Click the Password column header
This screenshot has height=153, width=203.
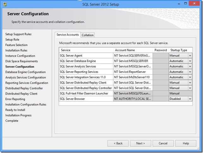161,50
